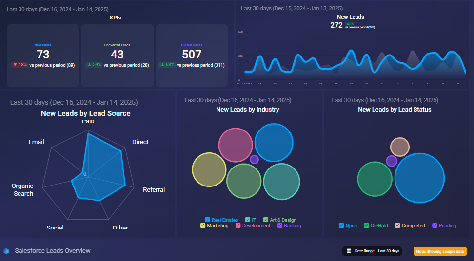Click the Databox logo icon beside dashboard title
Screen dimensions: 474x261
(x=6, y=251)
